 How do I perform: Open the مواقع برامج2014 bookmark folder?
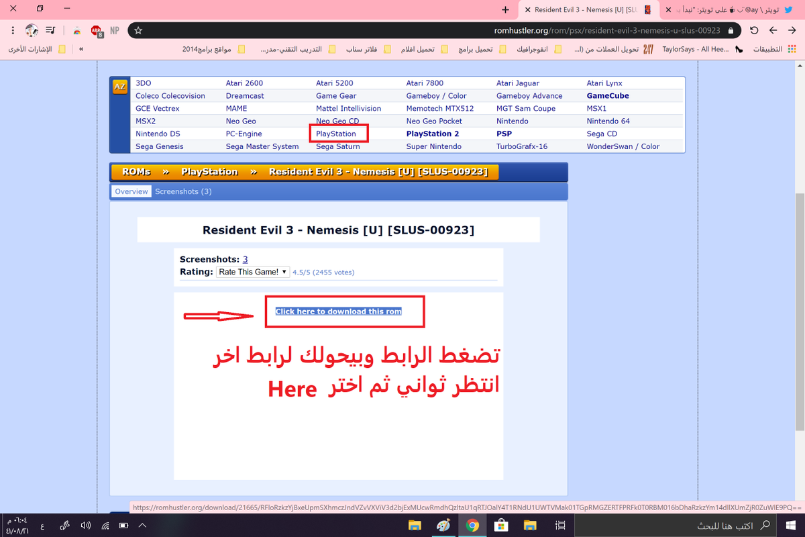(213, 49)
